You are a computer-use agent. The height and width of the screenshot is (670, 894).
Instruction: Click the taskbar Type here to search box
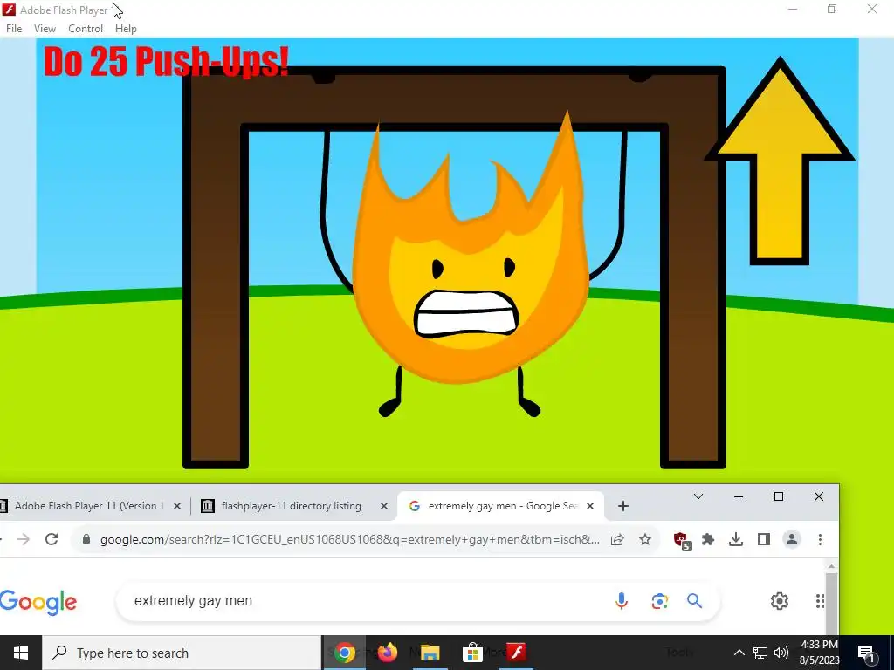tap(182, 653)
